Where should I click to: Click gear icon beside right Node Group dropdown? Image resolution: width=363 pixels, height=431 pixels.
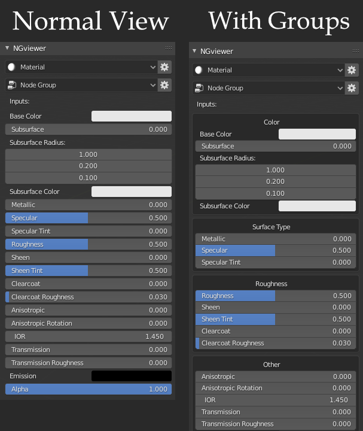pos(352,88)
